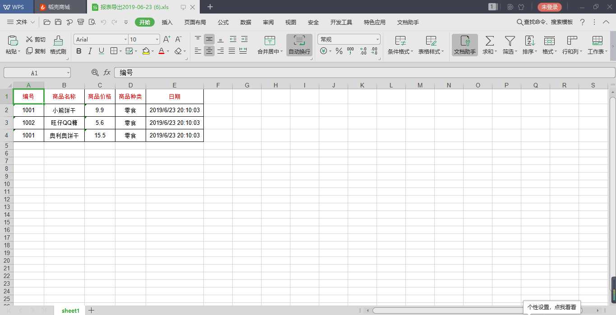The image size is (616, 315).
Task: Open the 页面布局 ribbon tab
Action: click(x=195, y=22)
